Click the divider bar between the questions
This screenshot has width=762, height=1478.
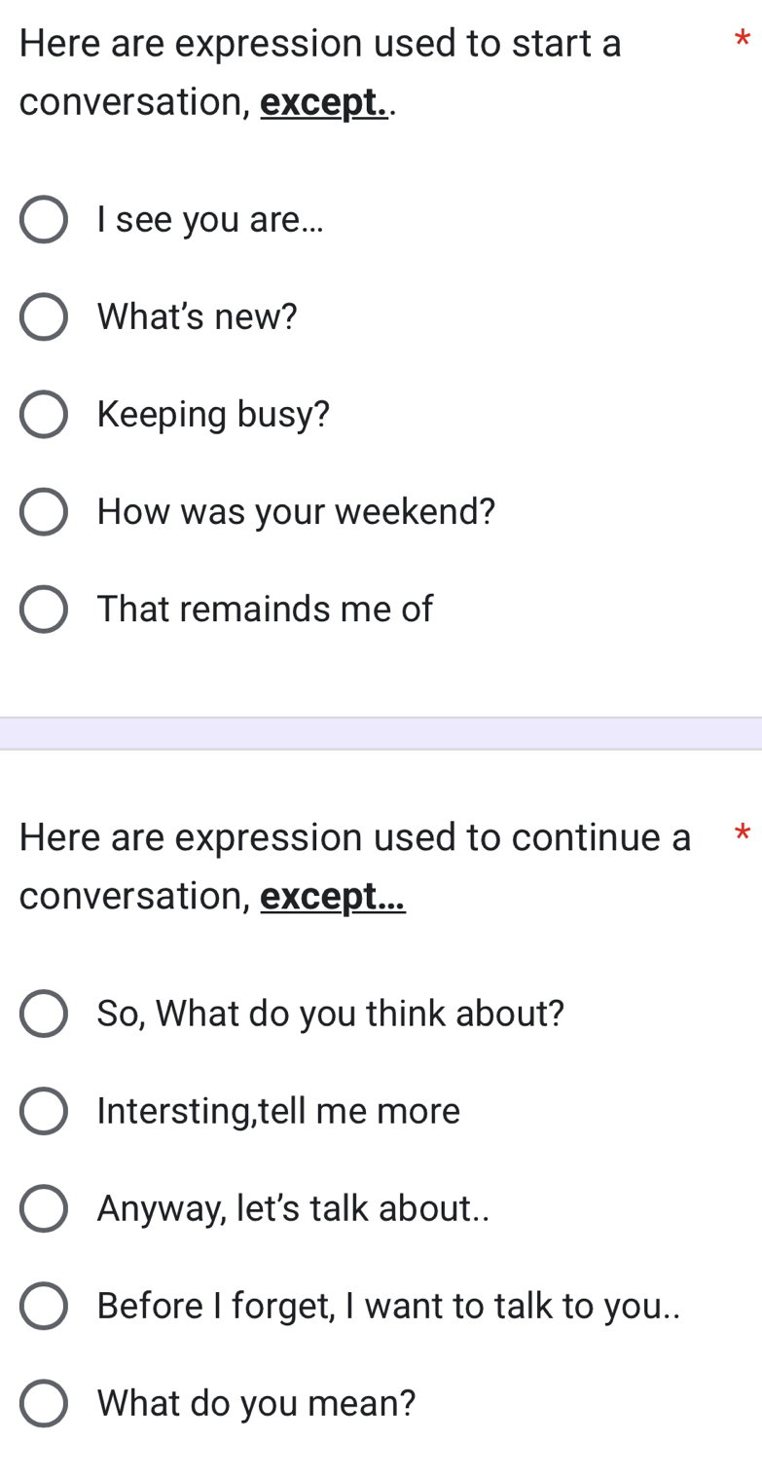click(381, 733)
